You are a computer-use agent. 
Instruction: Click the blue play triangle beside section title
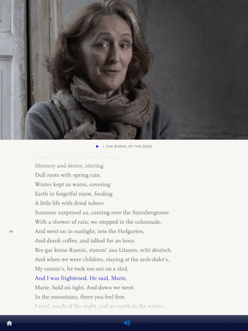click(x=97, y=146)
